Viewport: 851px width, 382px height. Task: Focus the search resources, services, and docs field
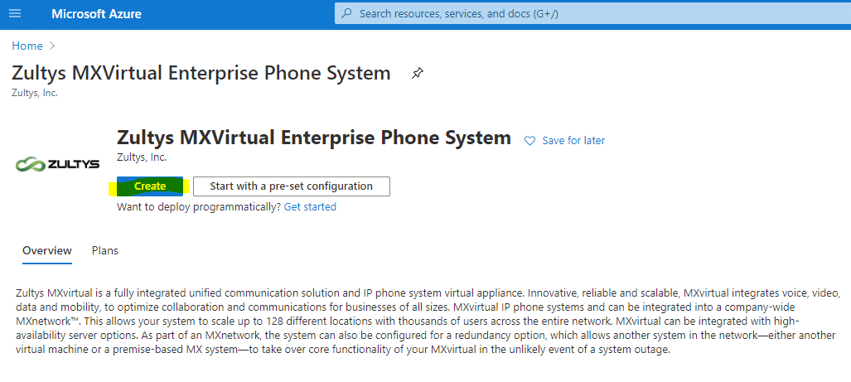click(592, 13)
